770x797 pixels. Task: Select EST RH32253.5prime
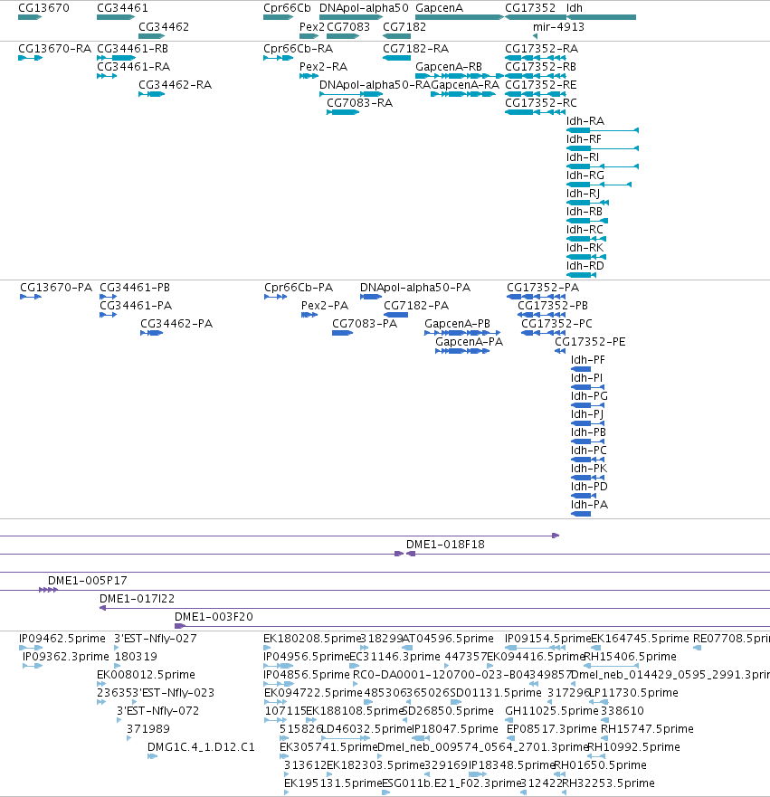[x=566, y=792]
